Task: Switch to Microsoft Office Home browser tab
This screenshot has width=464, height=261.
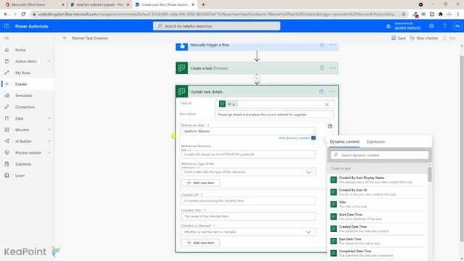Action: (x=34, y=5)
